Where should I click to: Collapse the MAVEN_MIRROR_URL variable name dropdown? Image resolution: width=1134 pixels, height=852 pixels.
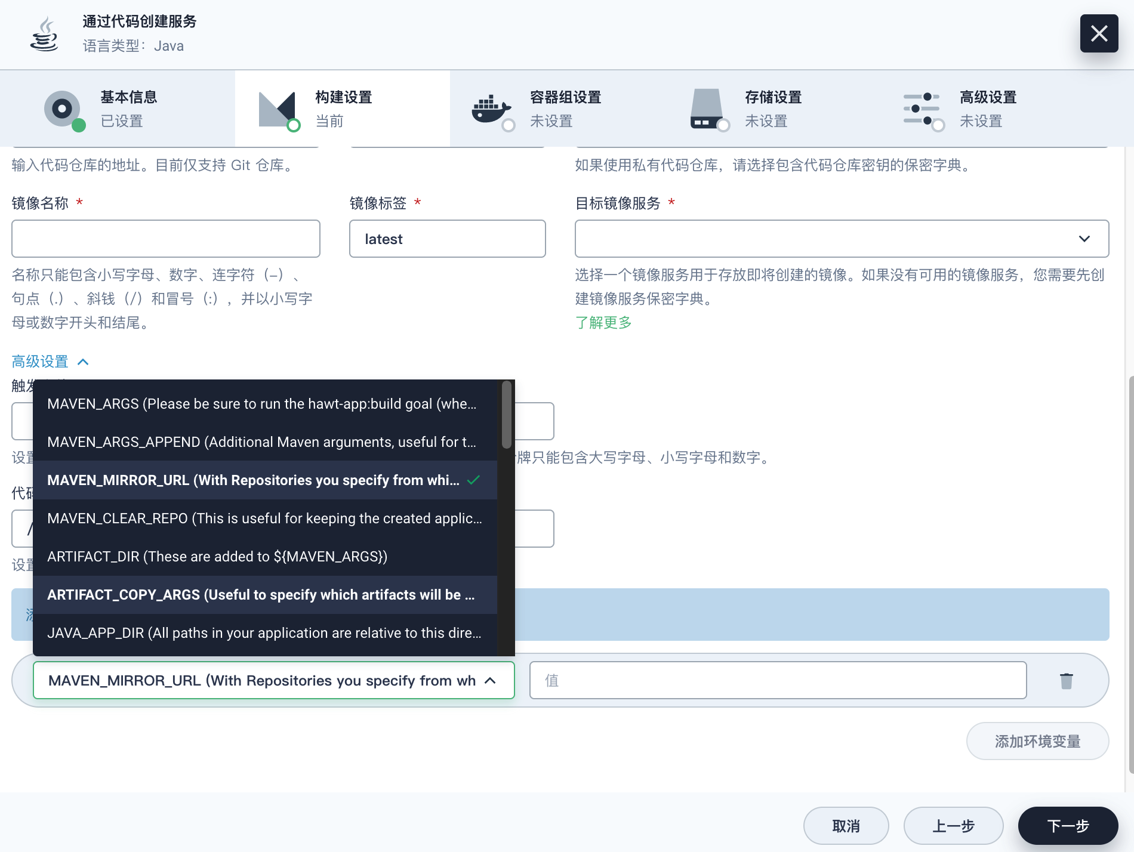pyautogui.click(x=274, y=680)
